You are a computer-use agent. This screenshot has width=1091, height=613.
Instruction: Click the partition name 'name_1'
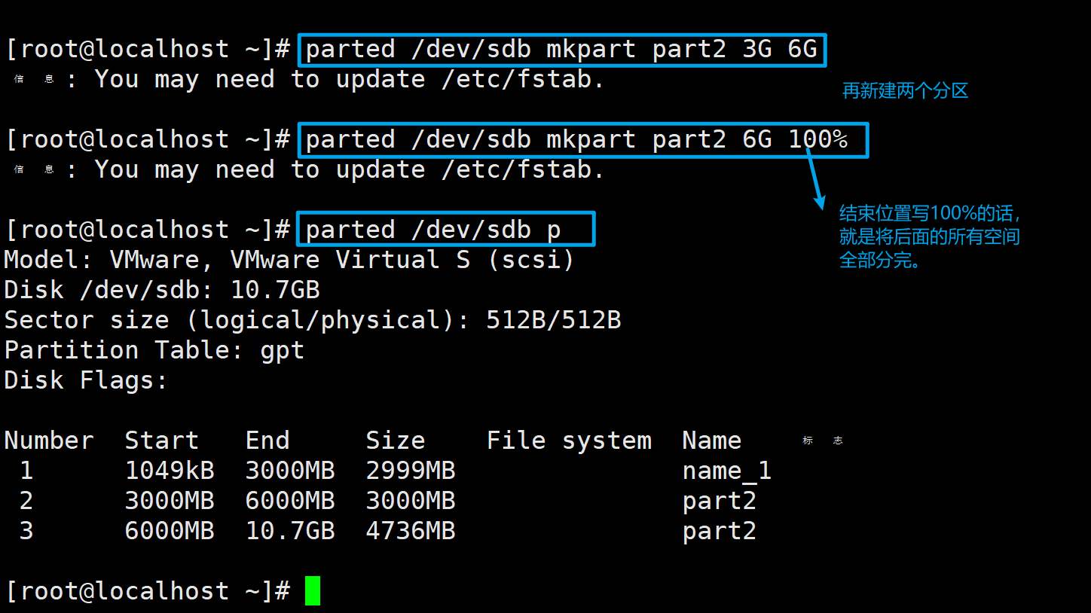click(x=727, y=471)
